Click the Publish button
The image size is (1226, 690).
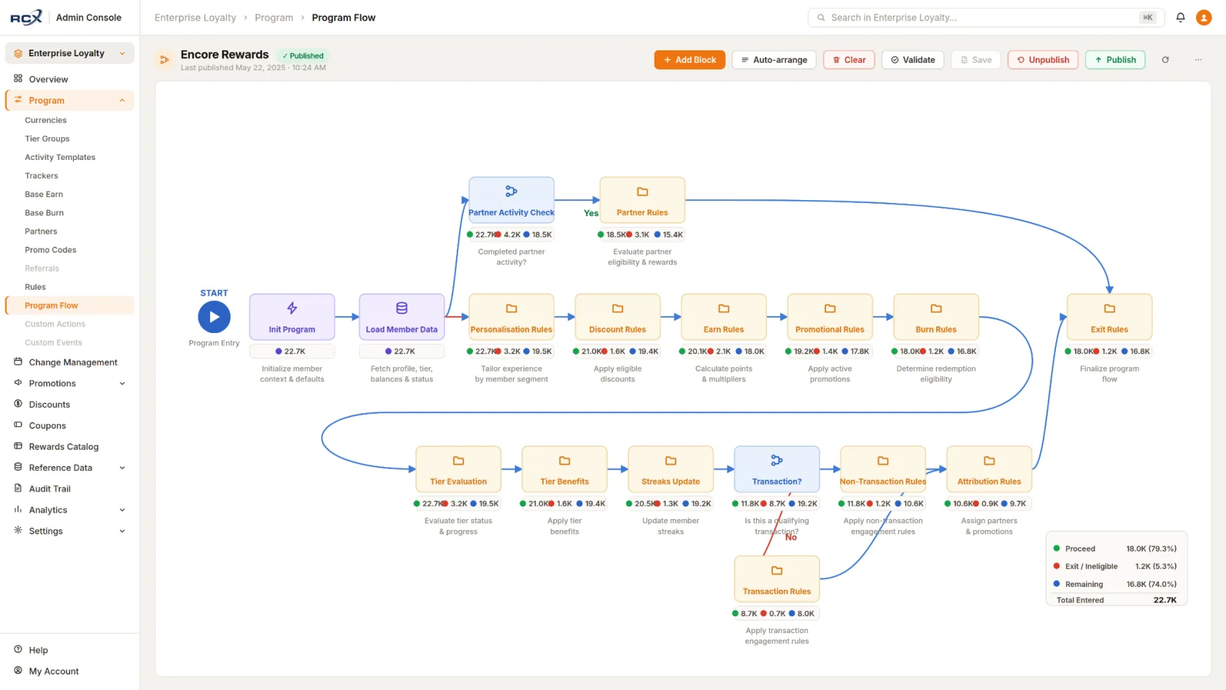[x=1115, y=60]
